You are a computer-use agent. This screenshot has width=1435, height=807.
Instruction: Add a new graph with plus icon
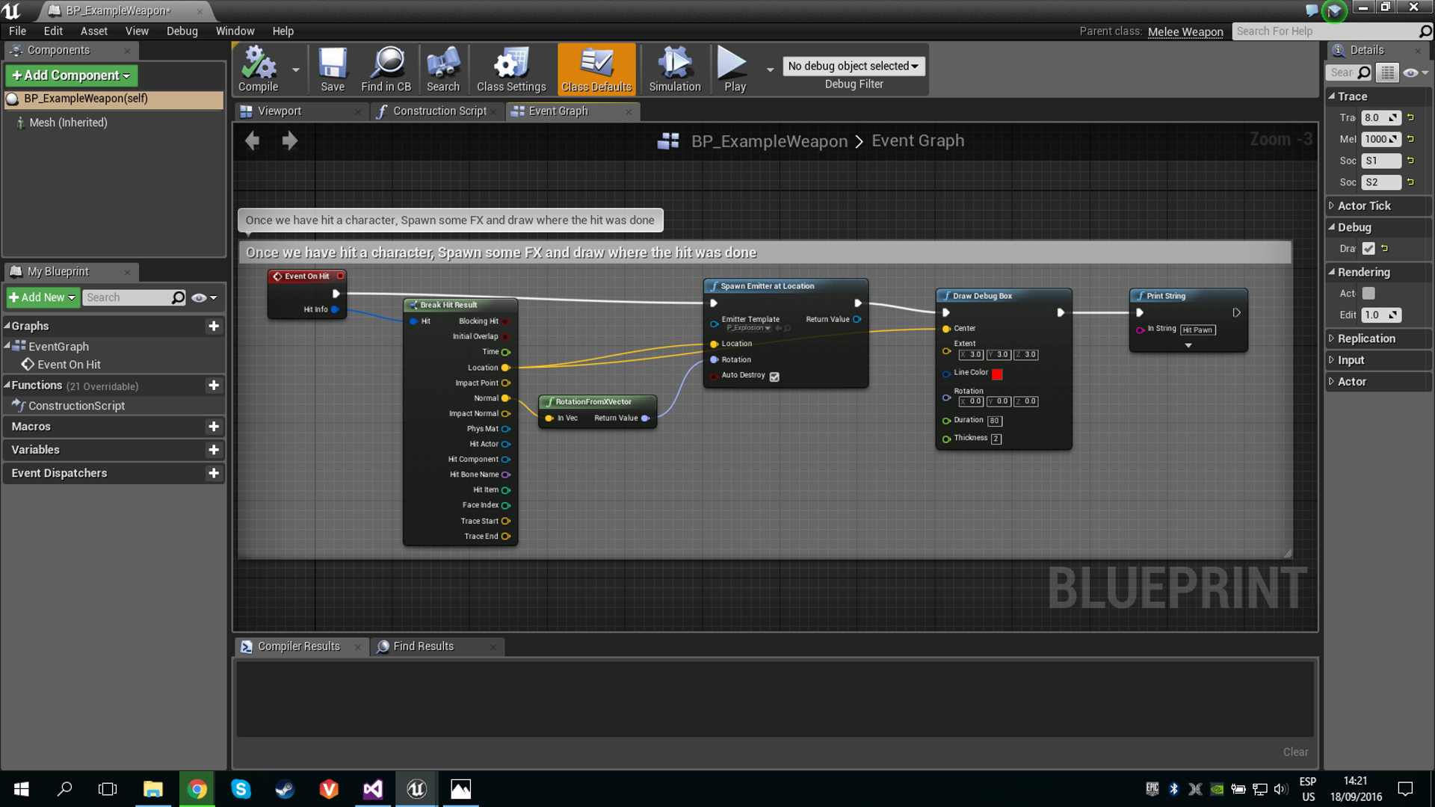pos(214,326)
